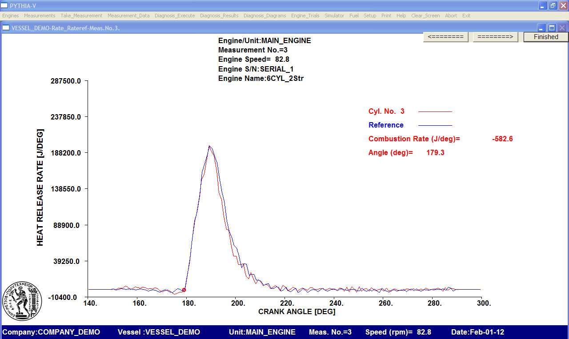Select the Abort menu item
Viewport: 569px width, 339px height.
pos(451,16)
